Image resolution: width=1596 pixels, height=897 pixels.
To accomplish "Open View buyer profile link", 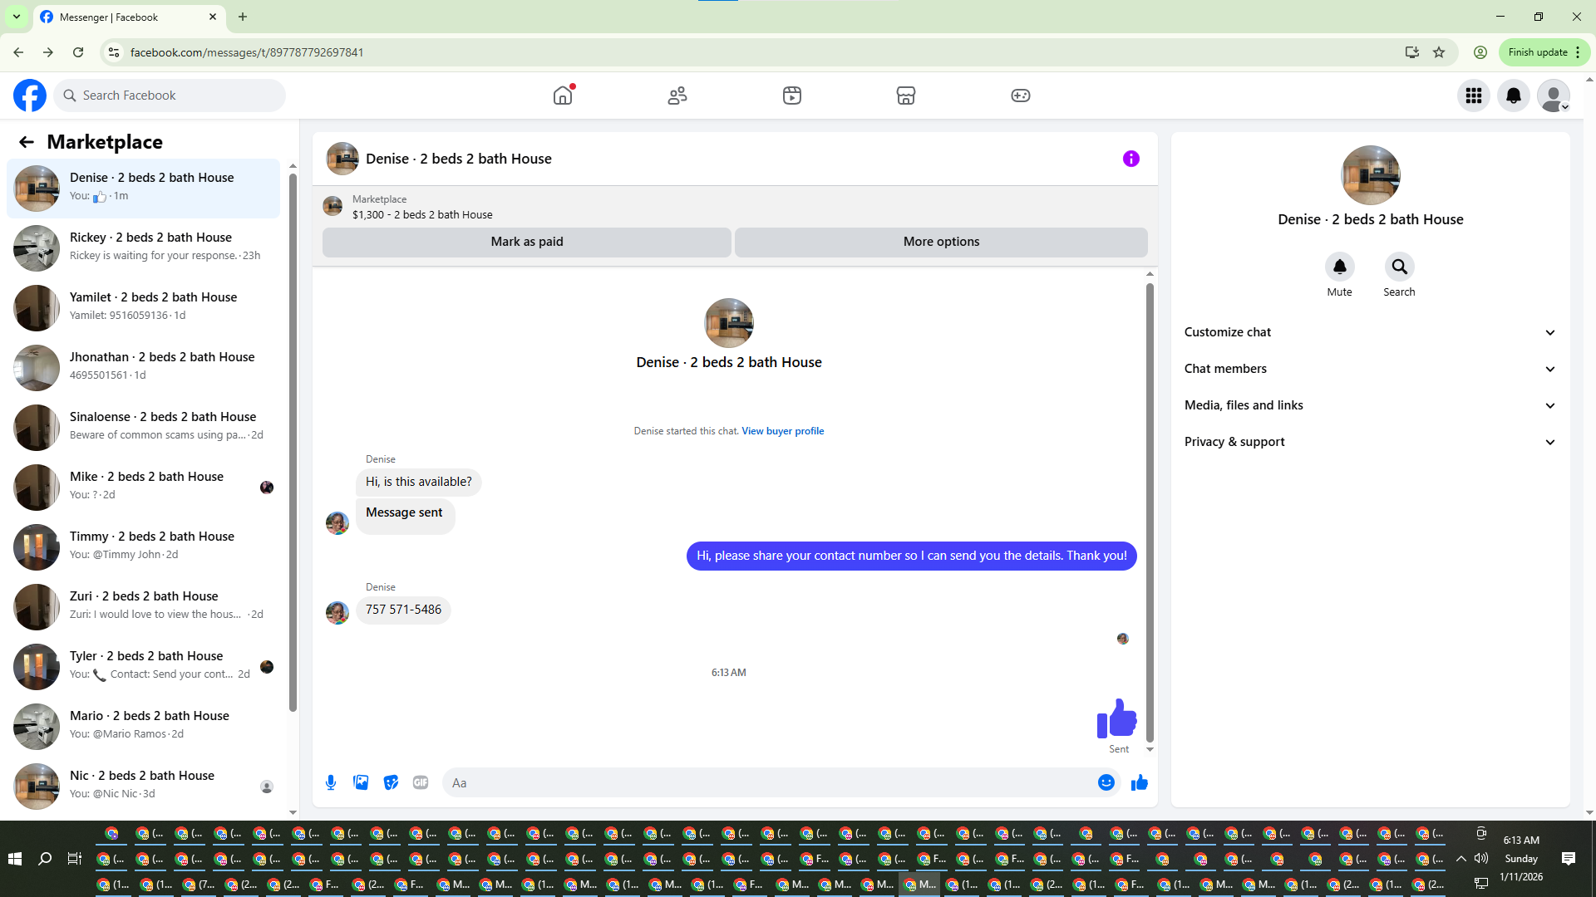I will click(783, 431).
